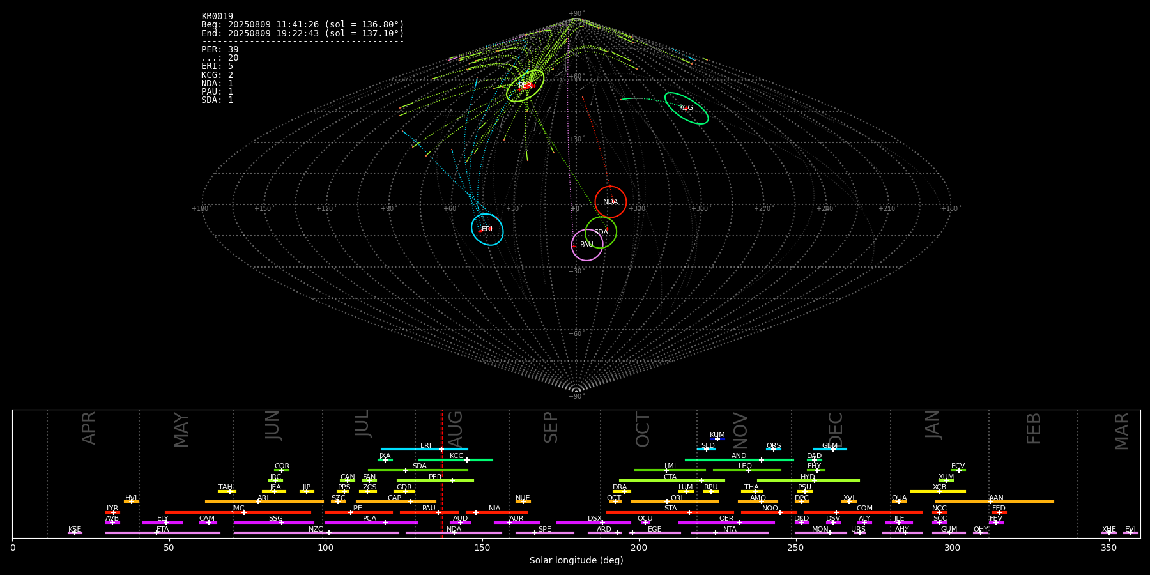Click the 'ERI: 5' count entry
The image size is (1150, 575).
tap(217, 66)
